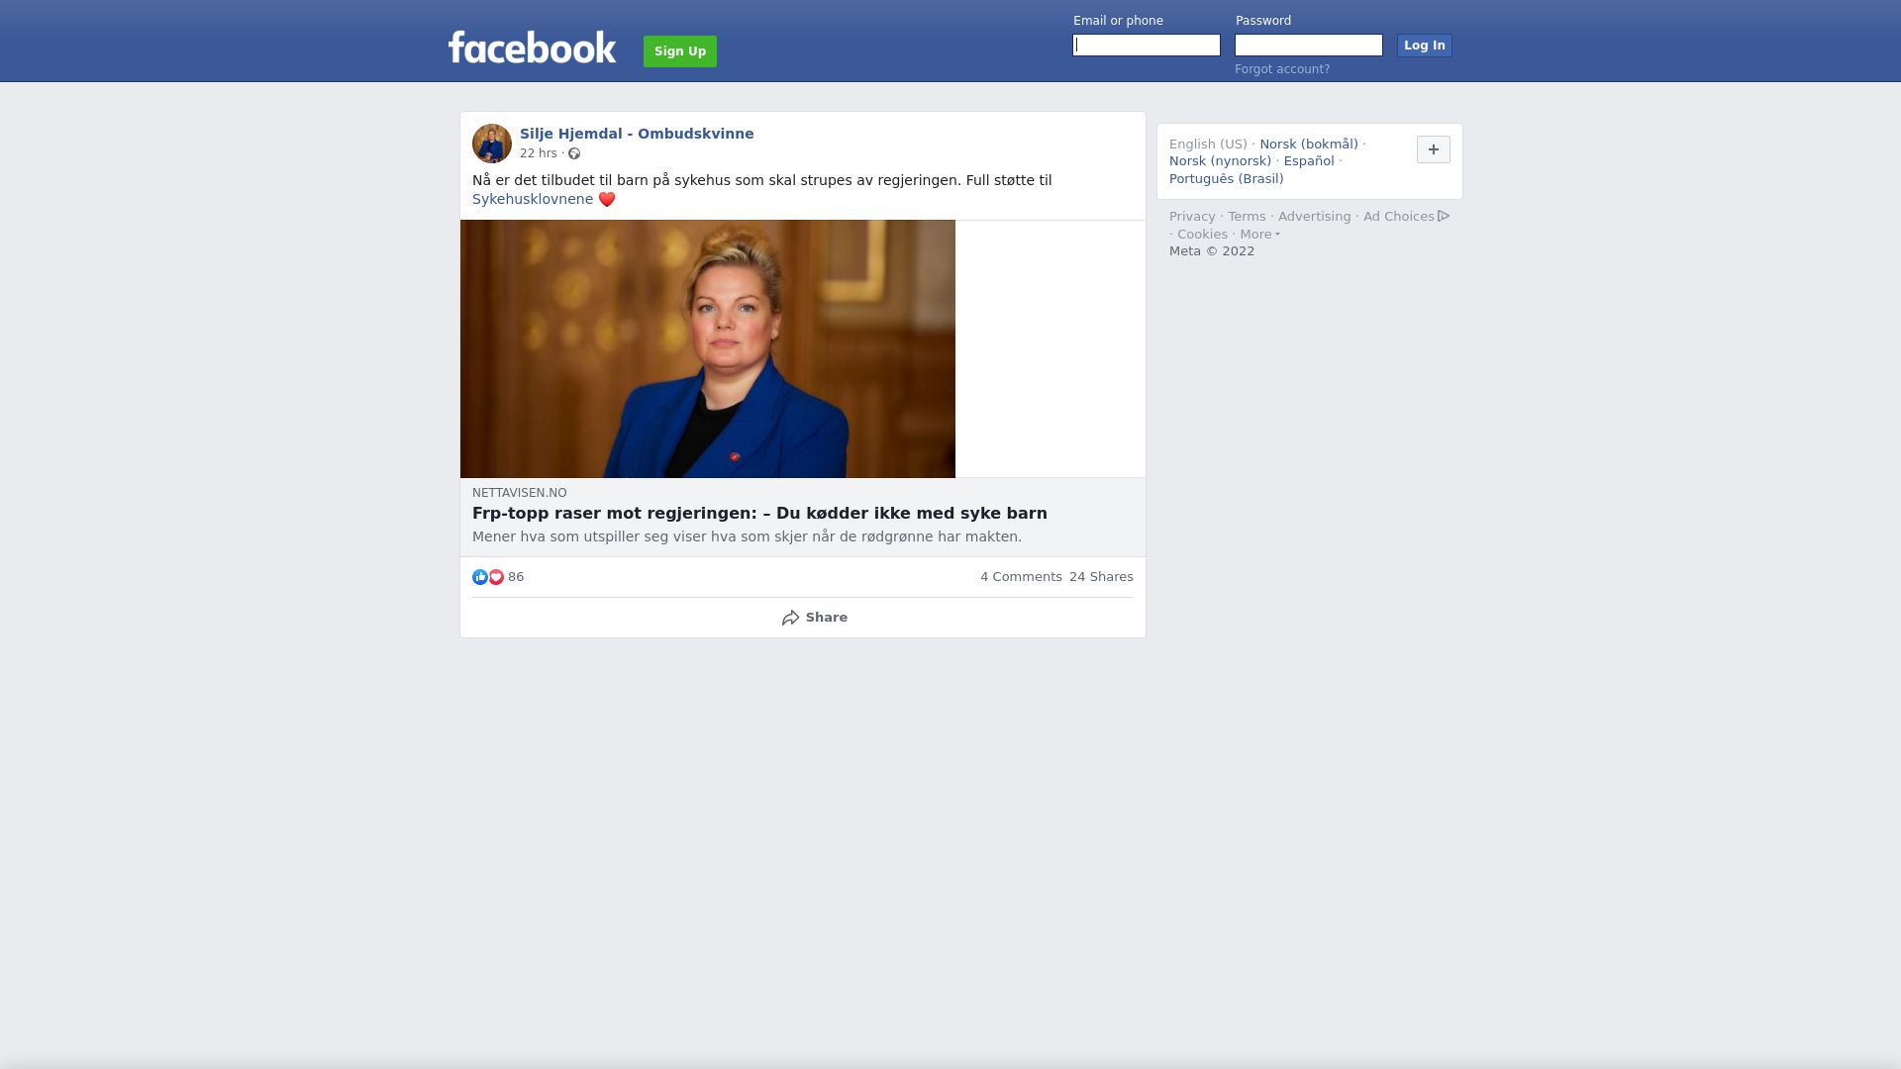Focus the Email or phone field

(x=1147, y=46)
